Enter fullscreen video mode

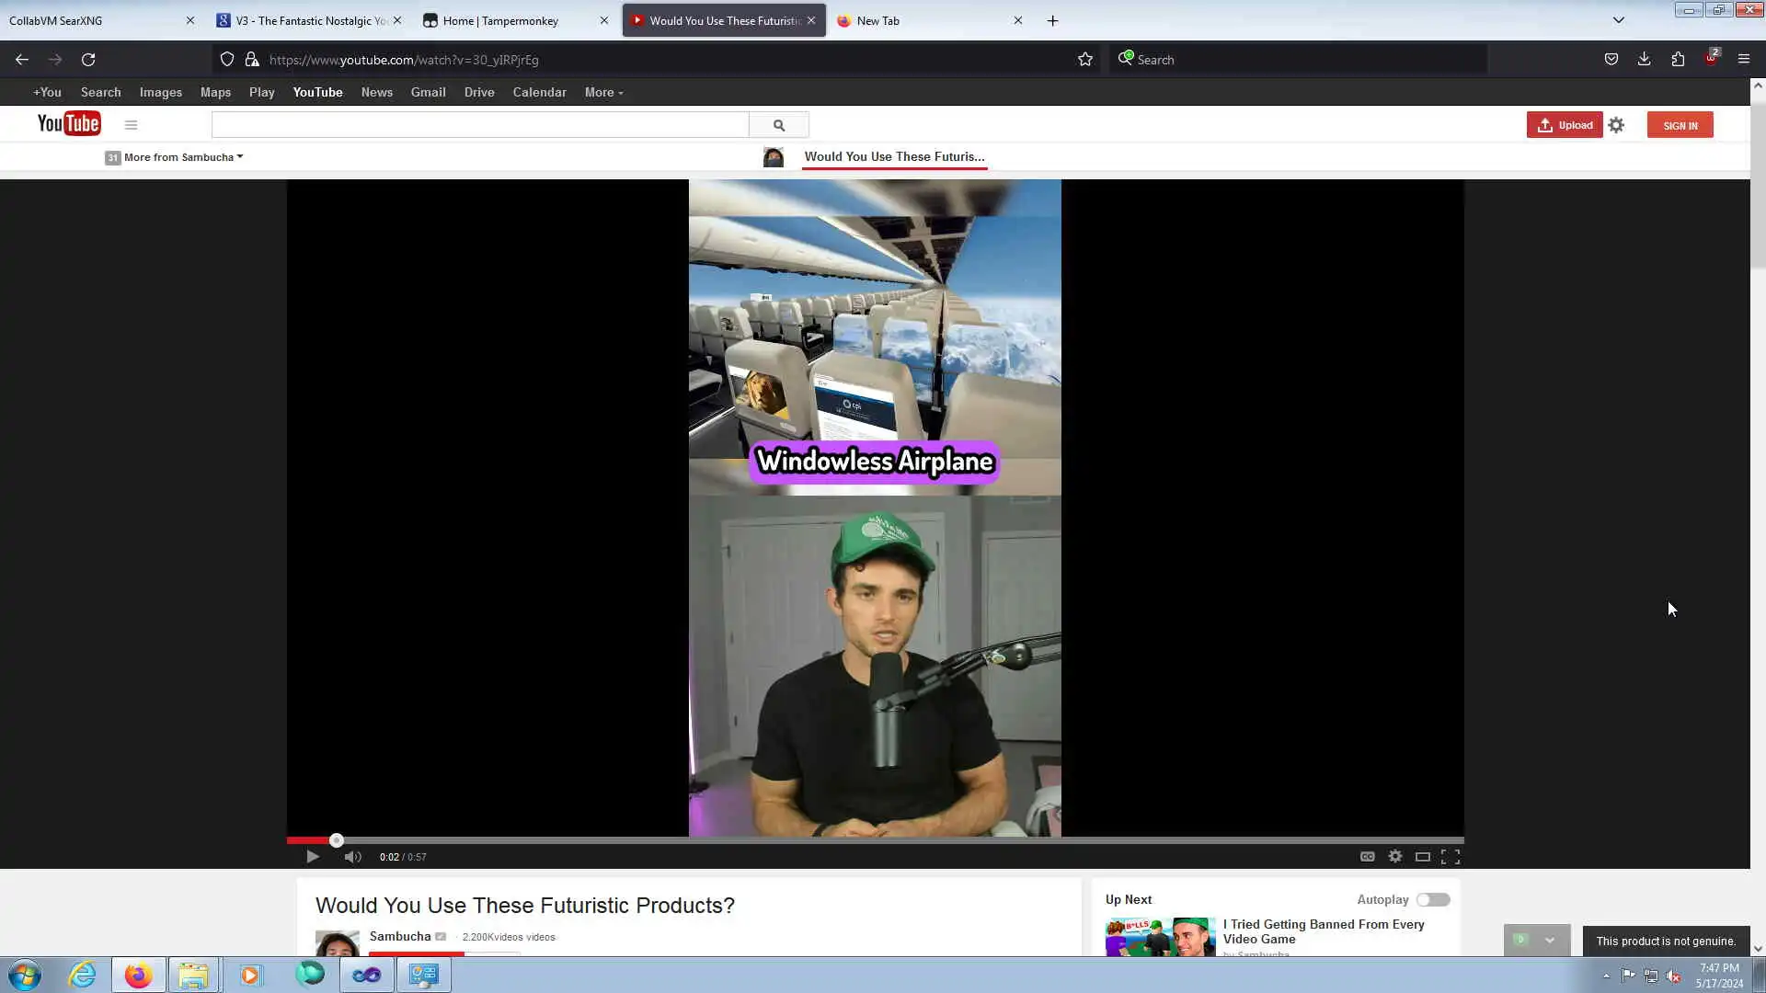pos(1451,857)
